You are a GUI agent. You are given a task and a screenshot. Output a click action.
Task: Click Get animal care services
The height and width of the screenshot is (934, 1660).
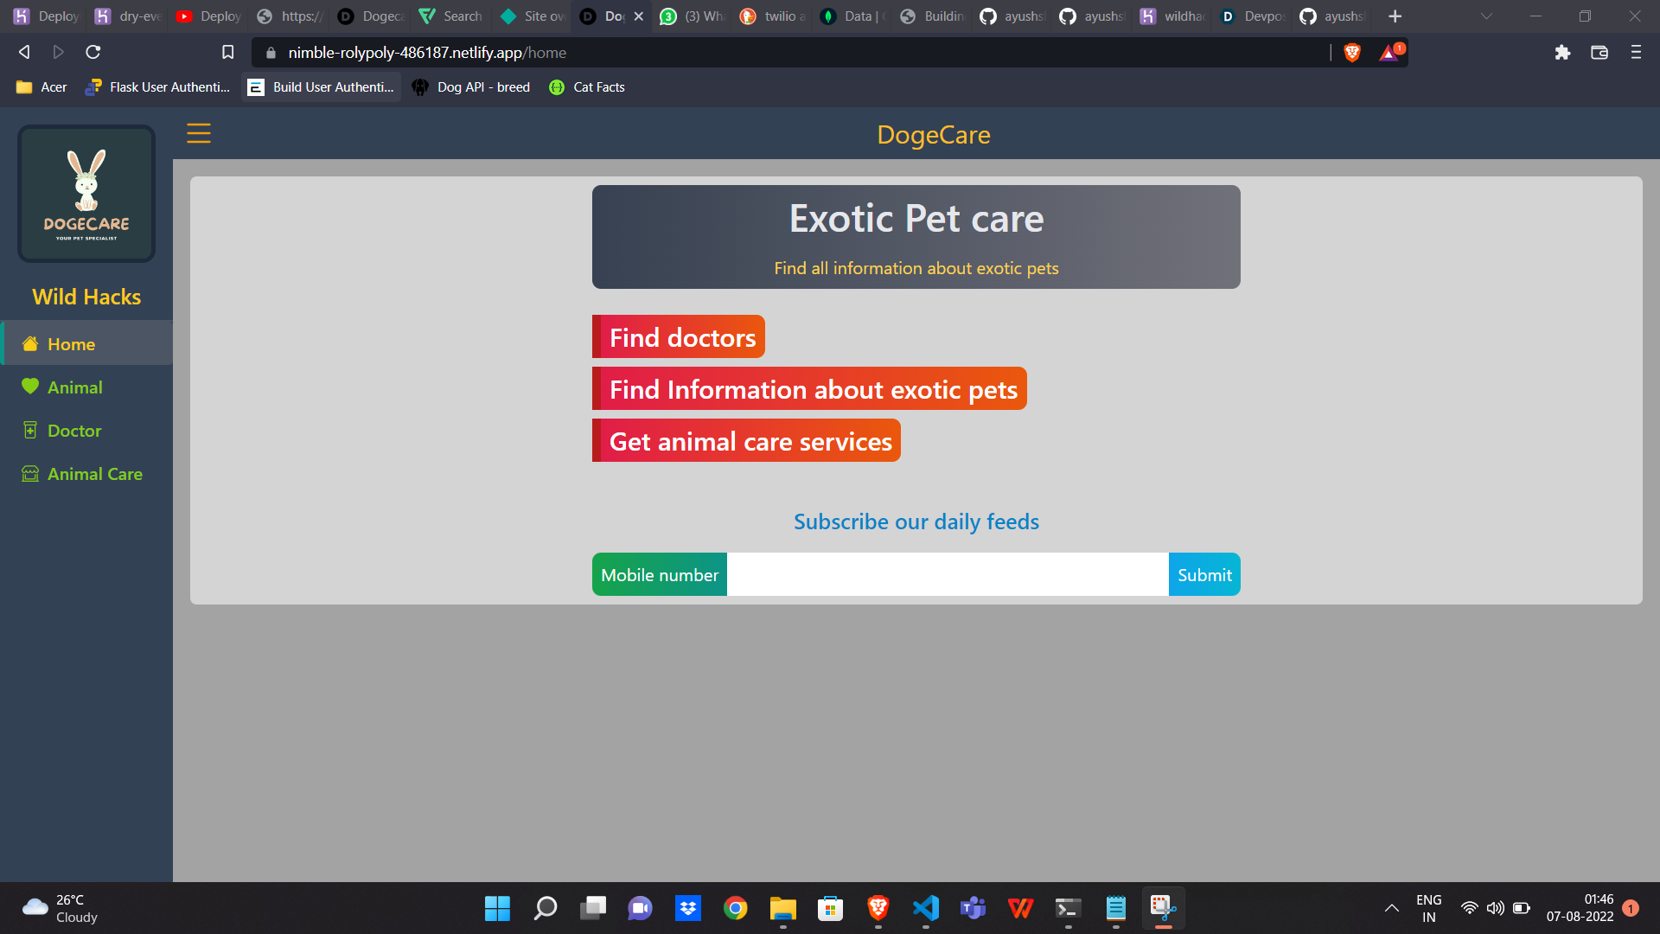tap(747, 441)
